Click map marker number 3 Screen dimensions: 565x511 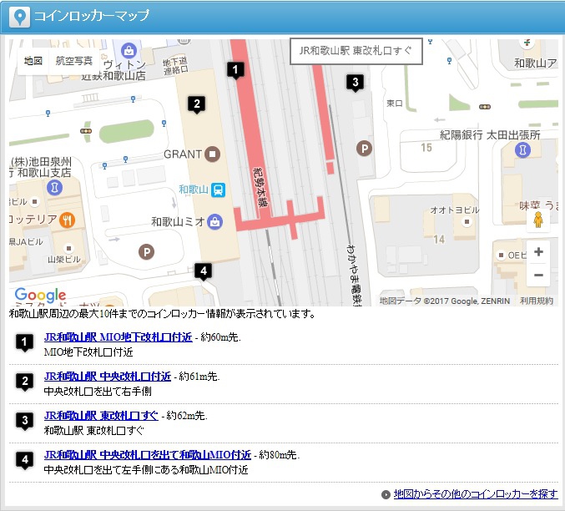pos(356,83)
